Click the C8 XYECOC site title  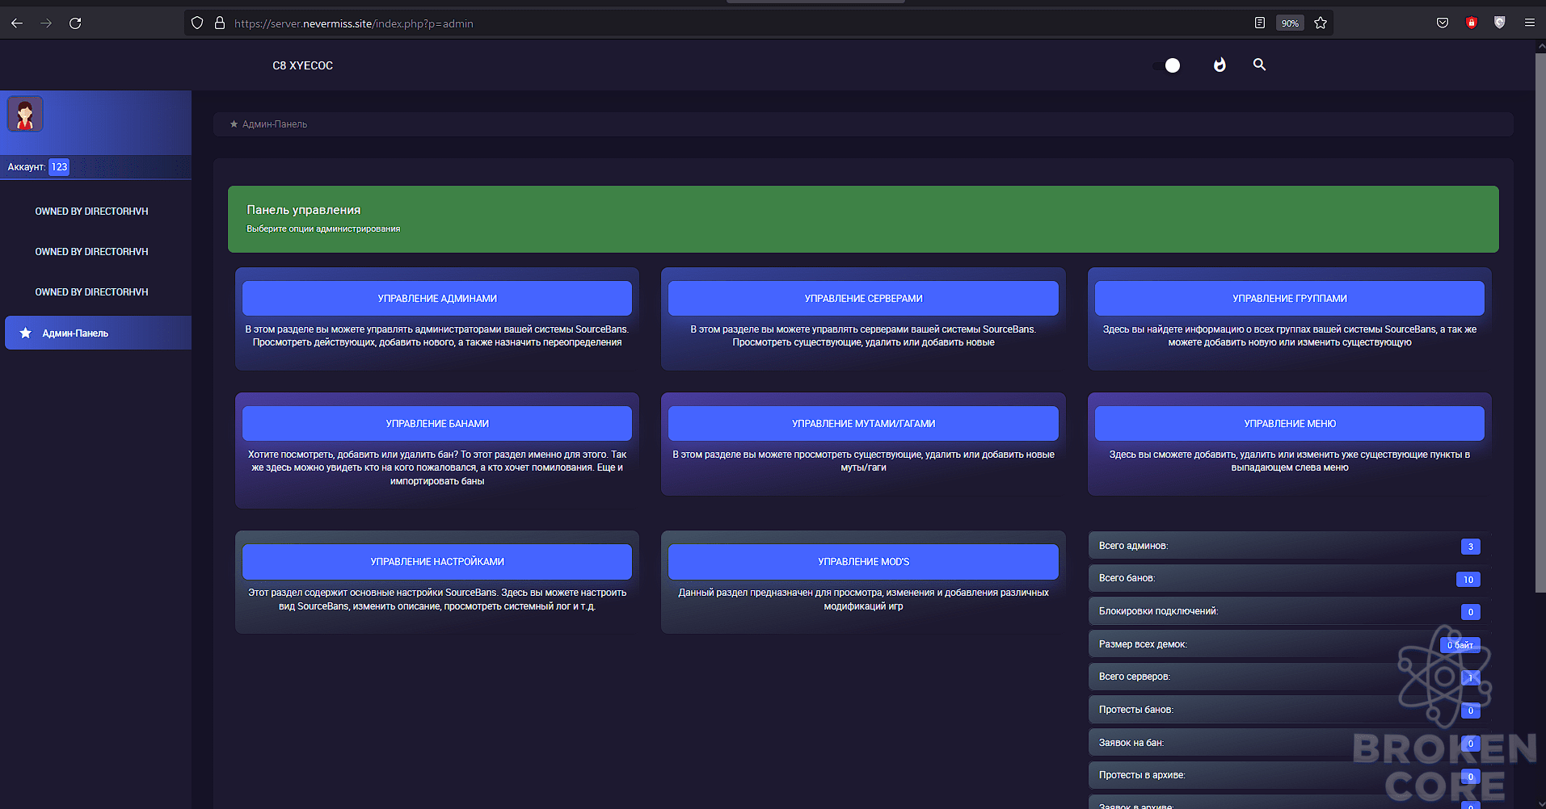[302, 65]
